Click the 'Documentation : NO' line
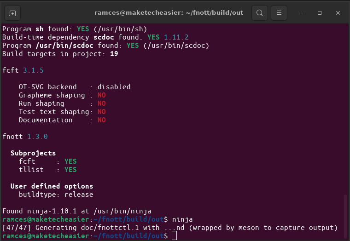 point(62,120)
